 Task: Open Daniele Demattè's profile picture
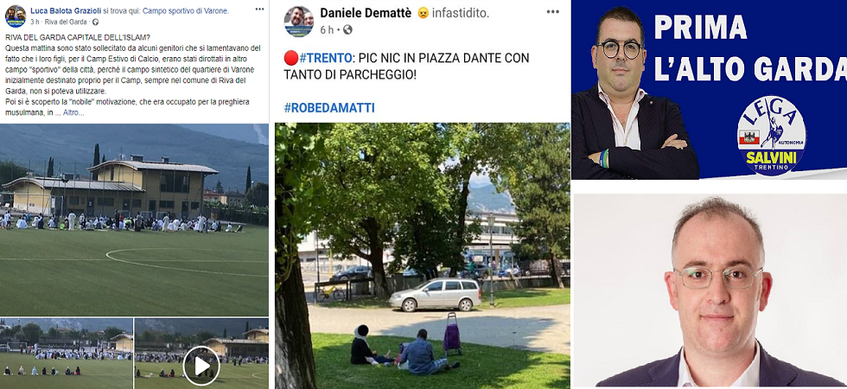(299, 21)
